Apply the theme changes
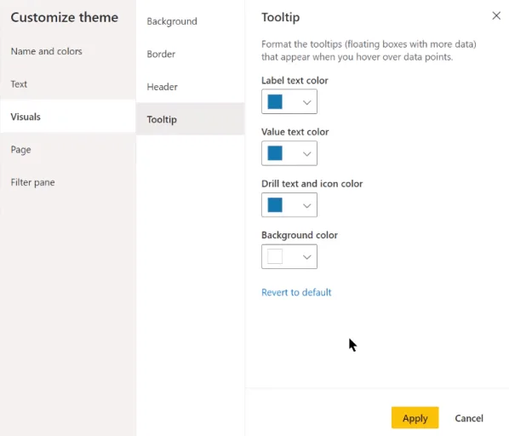 415,418
